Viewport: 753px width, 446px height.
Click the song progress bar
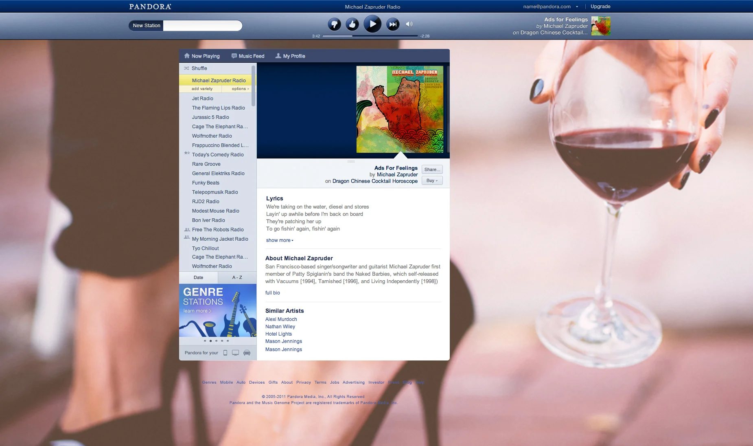coord(370,36)
